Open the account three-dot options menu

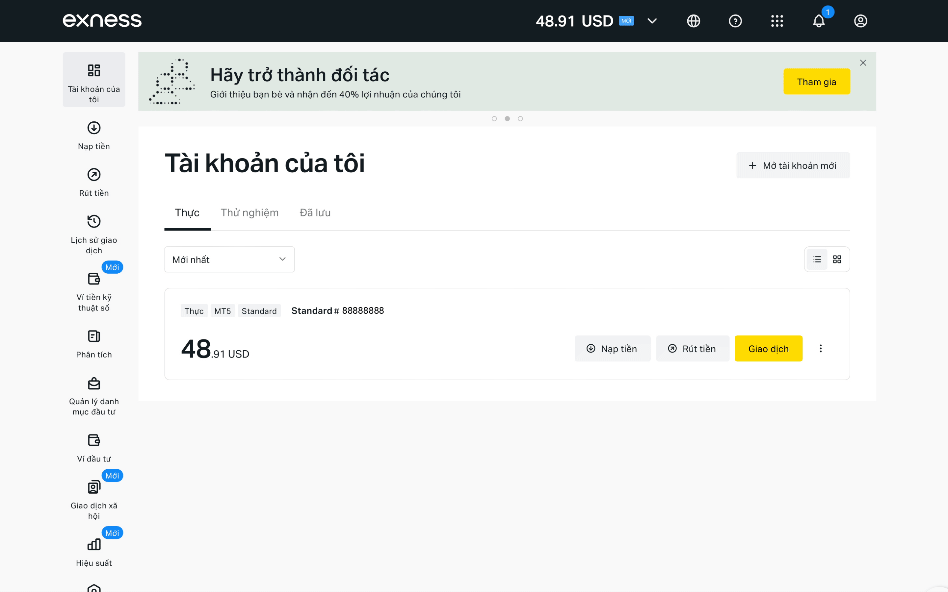point(821,349)
